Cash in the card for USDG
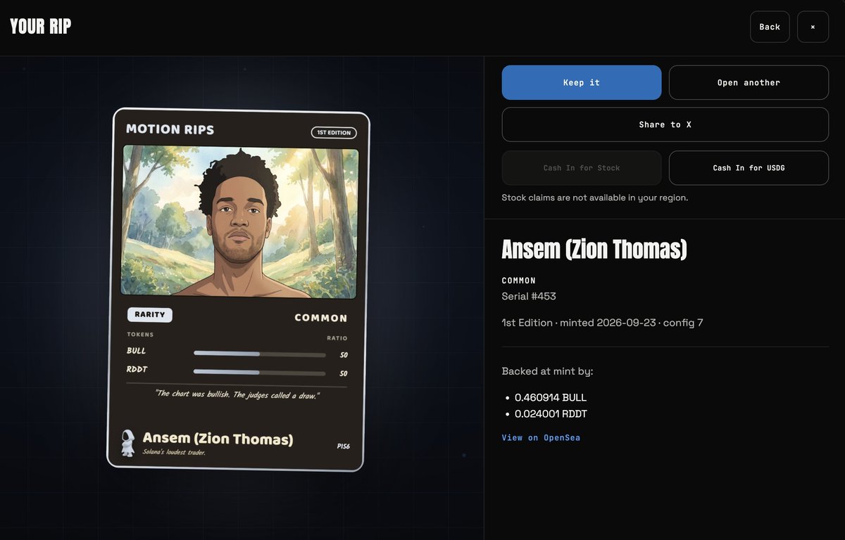The width and height of the screenshot is (845, 540). (749, 168)
